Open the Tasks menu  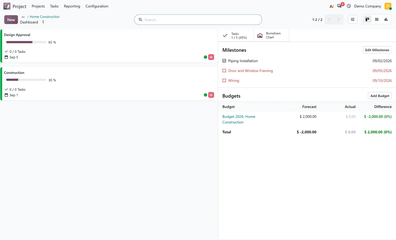tap(54, 6)
